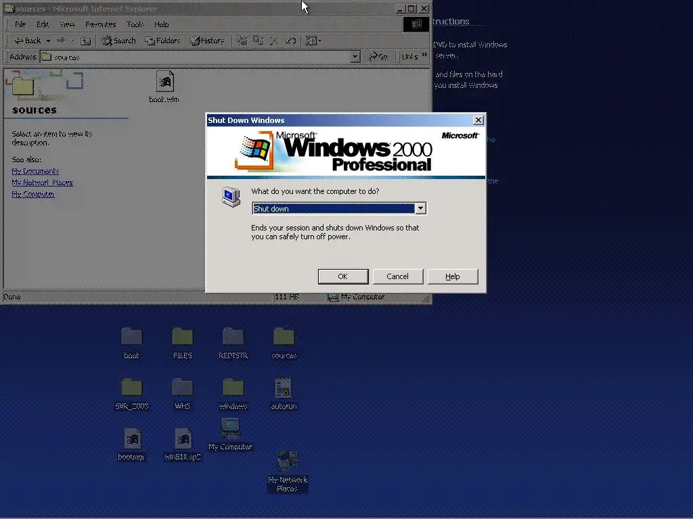Select the FILES folder on desktop
The image size is (693, 519).
point(183,343)
